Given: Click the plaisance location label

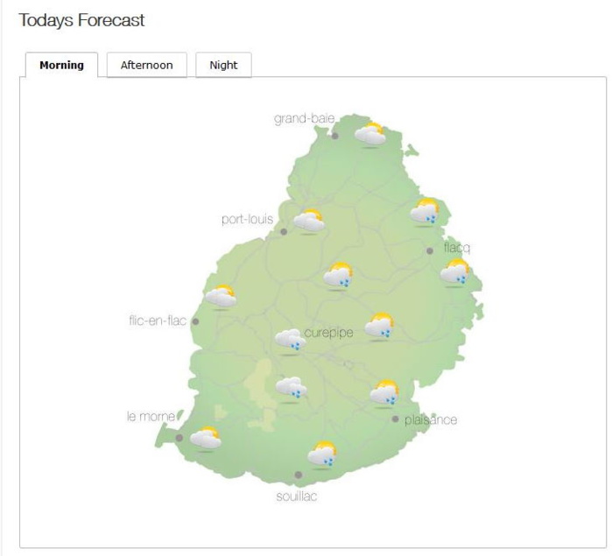Looking at the screenshot, I should [x=430, y=419].
